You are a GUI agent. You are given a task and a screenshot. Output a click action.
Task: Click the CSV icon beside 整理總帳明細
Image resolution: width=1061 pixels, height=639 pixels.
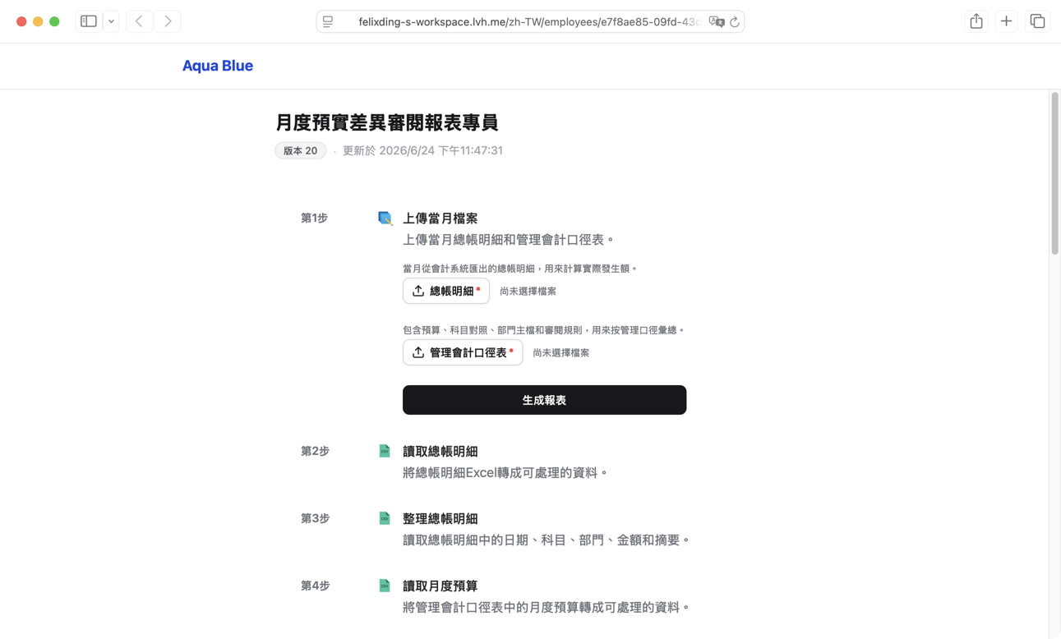point(385,518)
